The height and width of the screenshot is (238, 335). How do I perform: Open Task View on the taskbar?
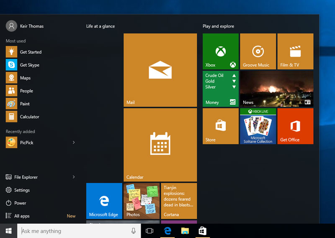point(149,231)
